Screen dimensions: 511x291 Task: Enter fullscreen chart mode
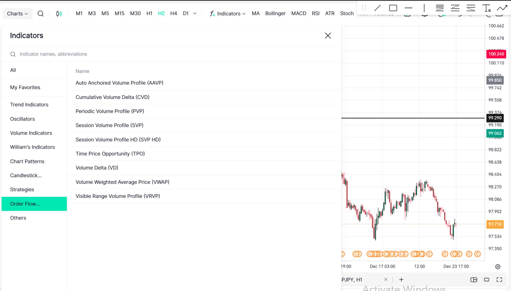point(499,280)
